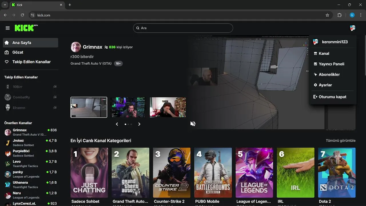The image size is (366, 206).
Task: Close the Kick browser tab
Action: tap(61, 5)
